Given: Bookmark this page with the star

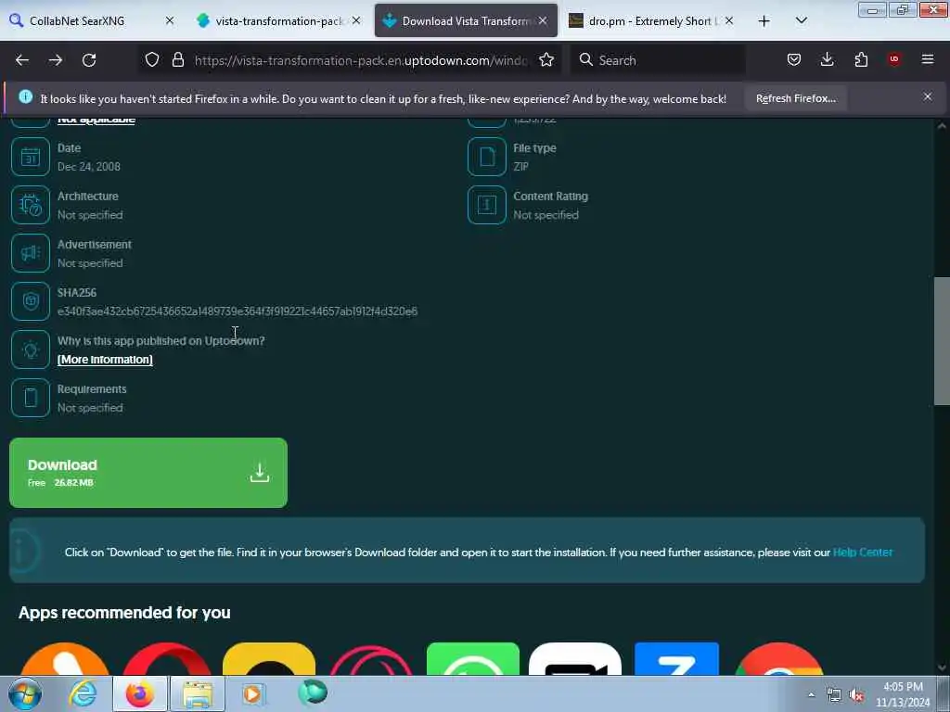Looking at the screenshot, I should (546, 59).
